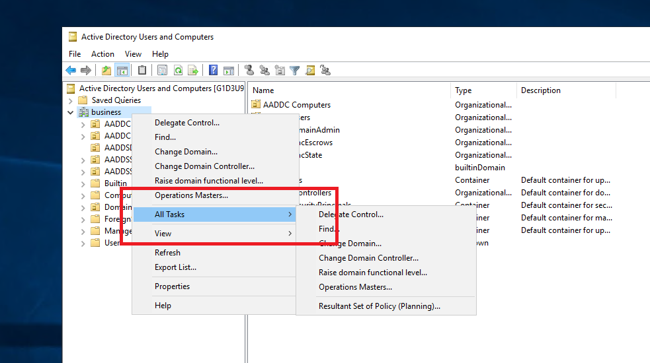This screenshot has height=363, width=650.
Task: Click the clipboard toolbar icon
Action: pyautogui.click(x=142, y=71)
